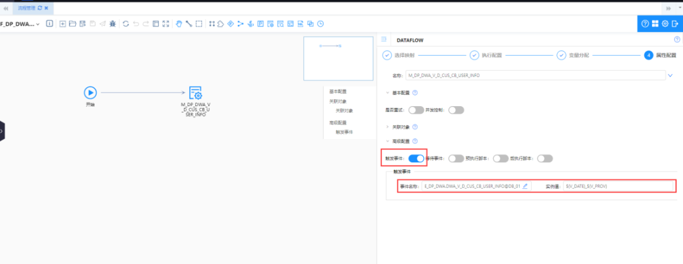
Task: Expand the 关联对象 section
Action: [x=388, y=127]
